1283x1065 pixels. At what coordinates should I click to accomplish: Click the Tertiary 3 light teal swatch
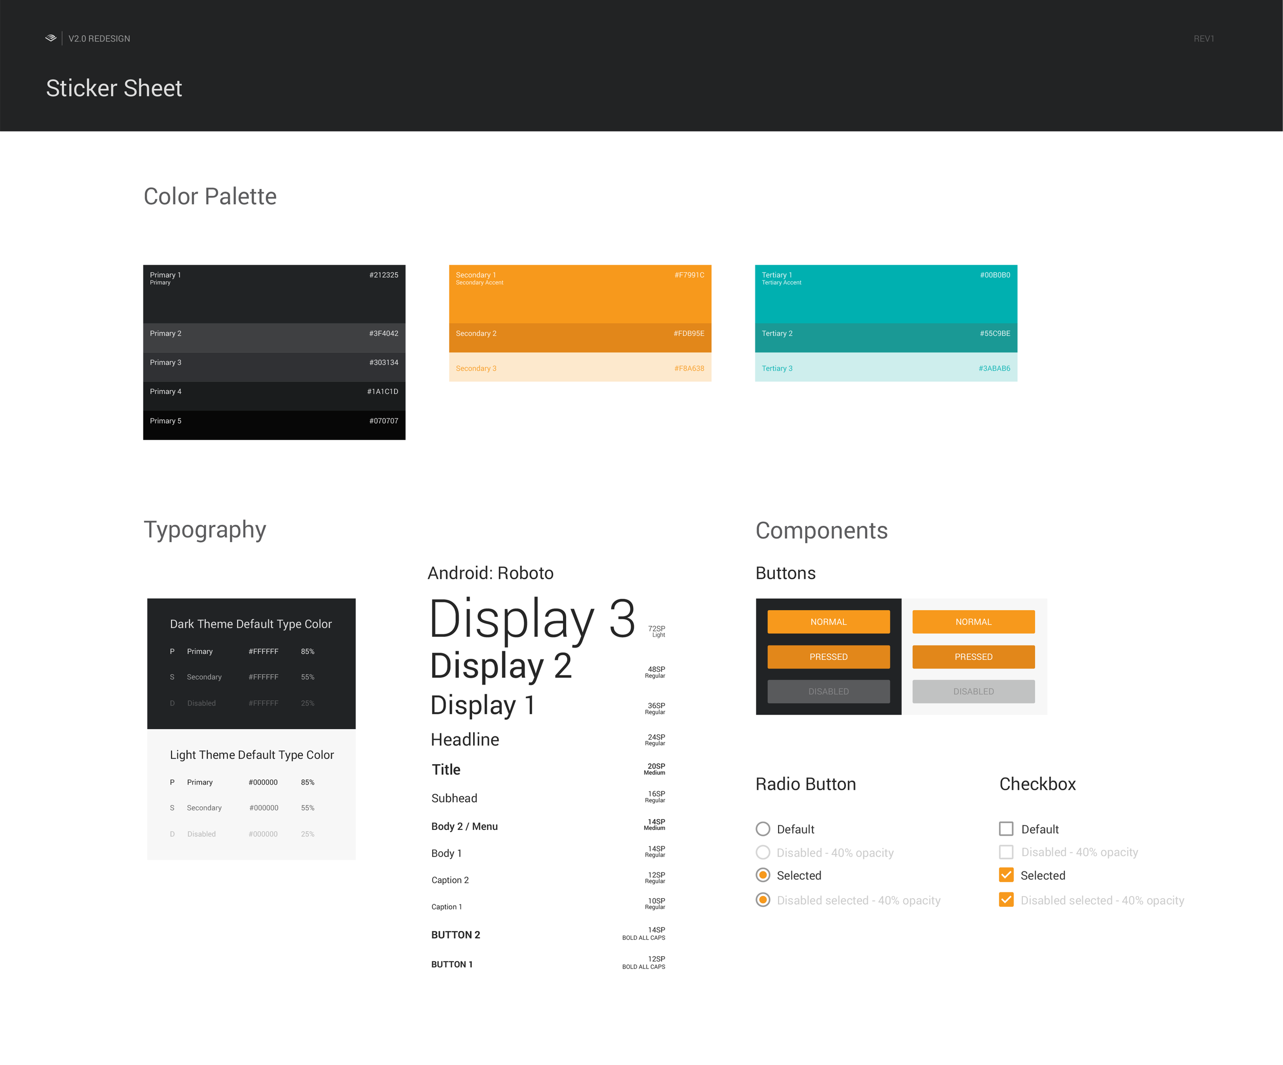(x=885, y=368)
